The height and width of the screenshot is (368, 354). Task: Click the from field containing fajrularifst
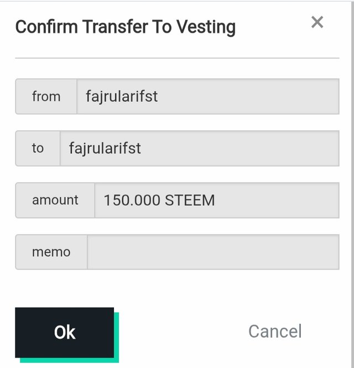coord(207,96)
